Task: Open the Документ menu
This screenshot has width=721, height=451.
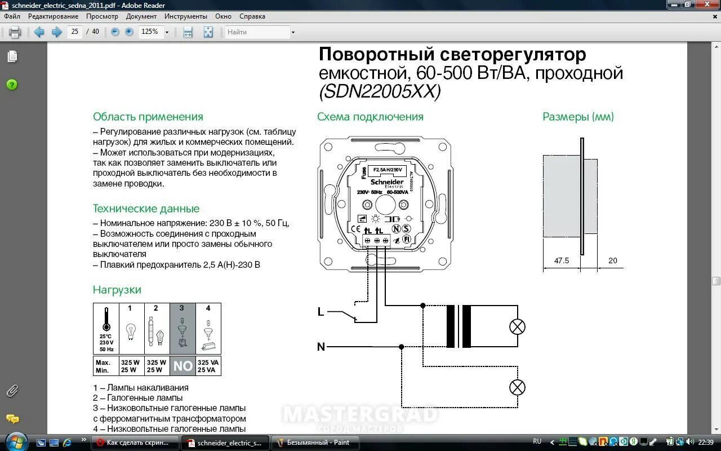Action: coord(141,16)
